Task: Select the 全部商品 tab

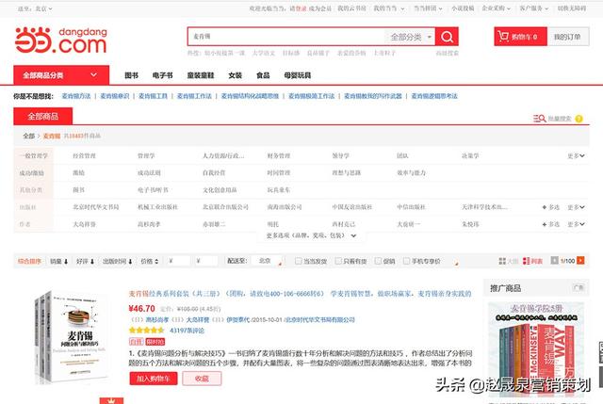Action: click(x=42, y=117)
